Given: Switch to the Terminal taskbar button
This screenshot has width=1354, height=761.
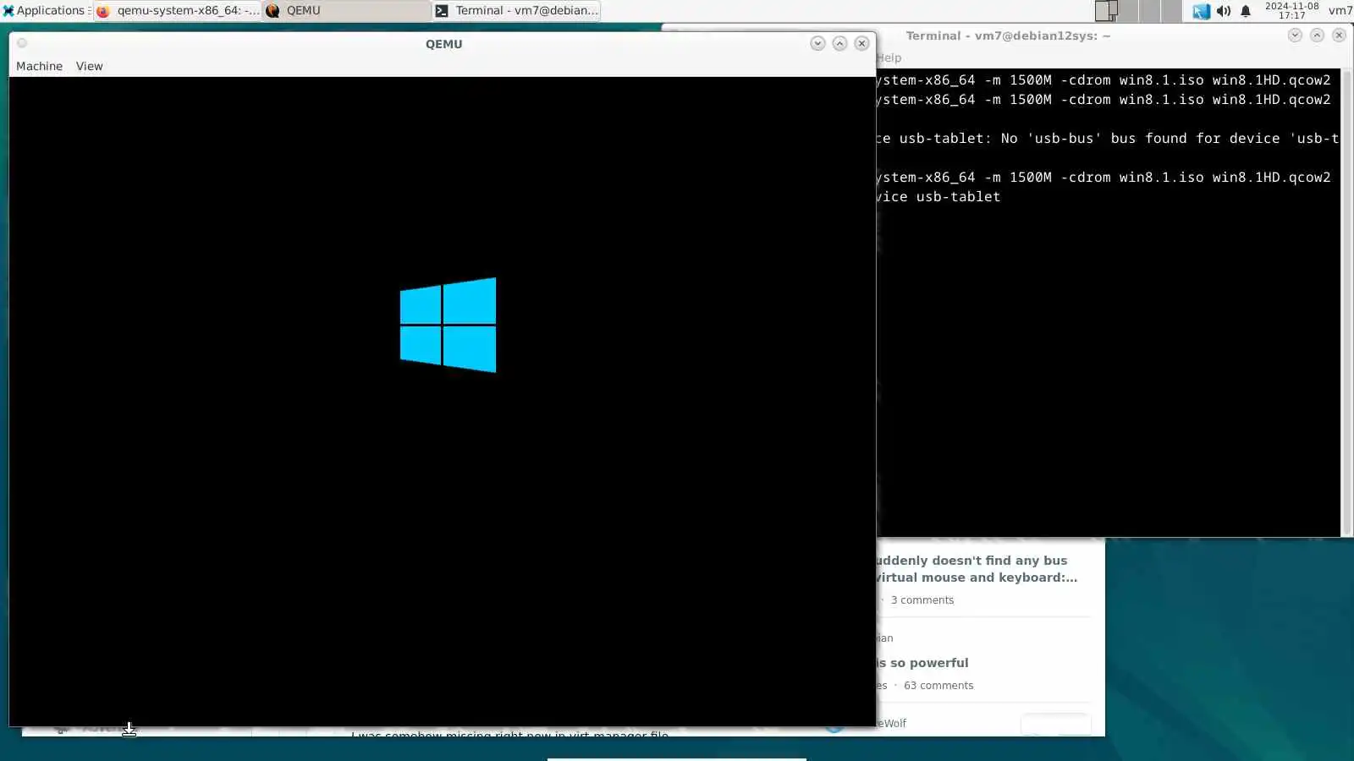Looking at the screenshot, I should (x=516, y=10).
